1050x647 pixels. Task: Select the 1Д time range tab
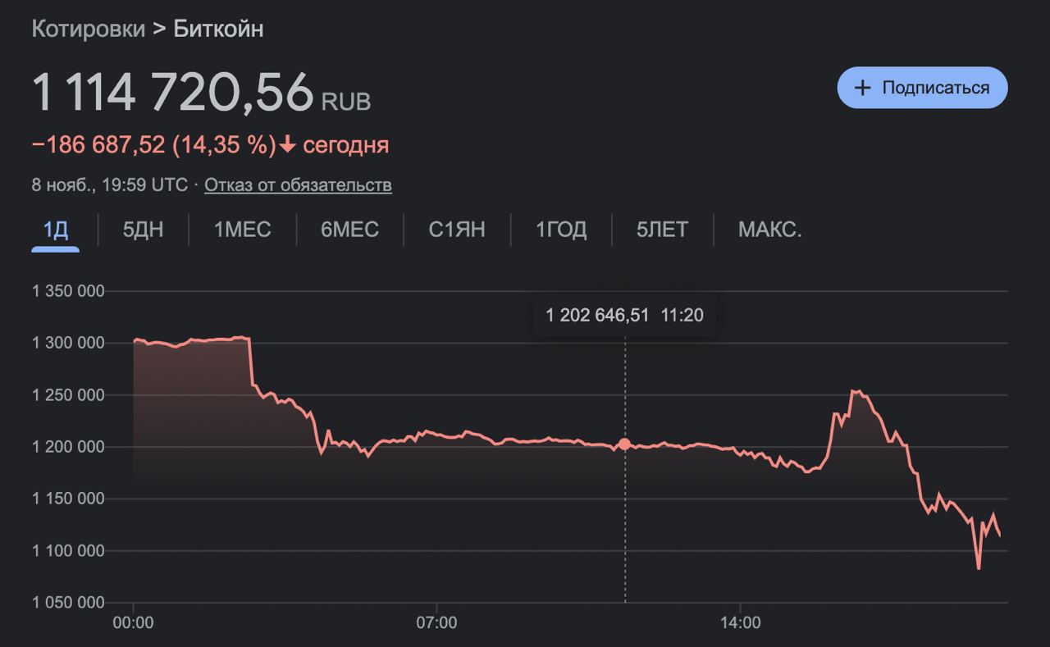(56, 230)
